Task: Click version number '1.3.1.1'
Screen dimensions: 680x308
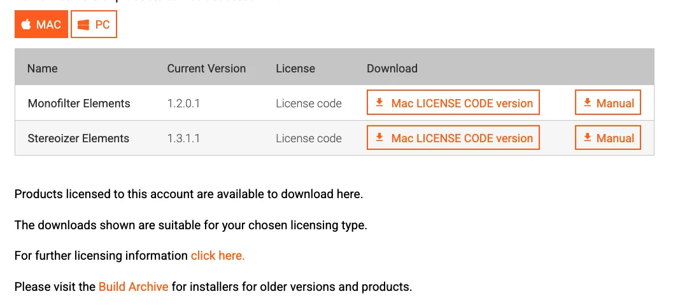Action: click(183, 138)
